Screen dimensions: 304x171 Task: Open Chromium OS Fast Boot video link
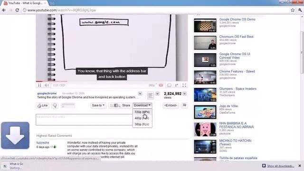[236, 37]
